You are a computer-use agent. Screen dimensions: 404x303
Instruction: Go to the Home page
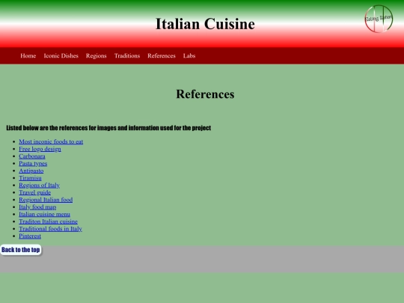[28, 55]
